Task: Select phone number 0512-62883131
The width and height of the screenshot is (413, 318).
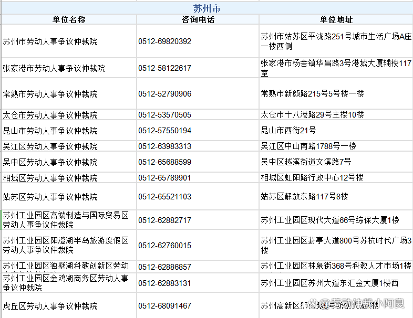Action: [x=165, y=283]
